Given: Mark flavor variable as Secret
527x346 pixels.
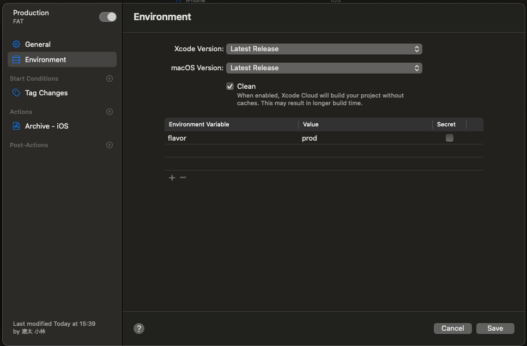Looking at the screenshot, I should click(450, 138).
